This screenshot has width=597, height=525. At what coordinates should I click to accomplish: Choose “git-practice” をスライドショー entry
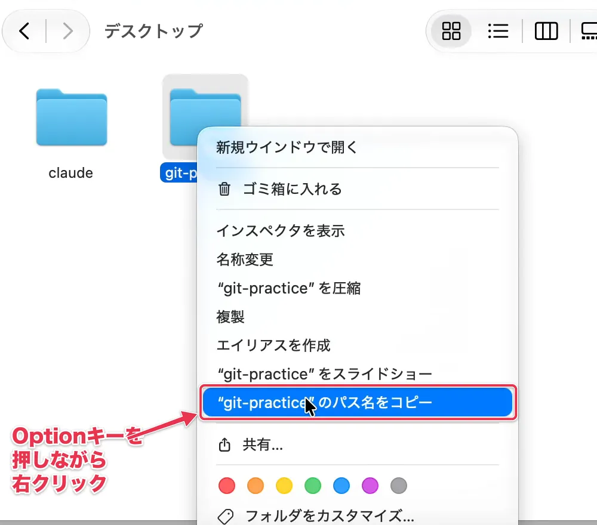358,374
